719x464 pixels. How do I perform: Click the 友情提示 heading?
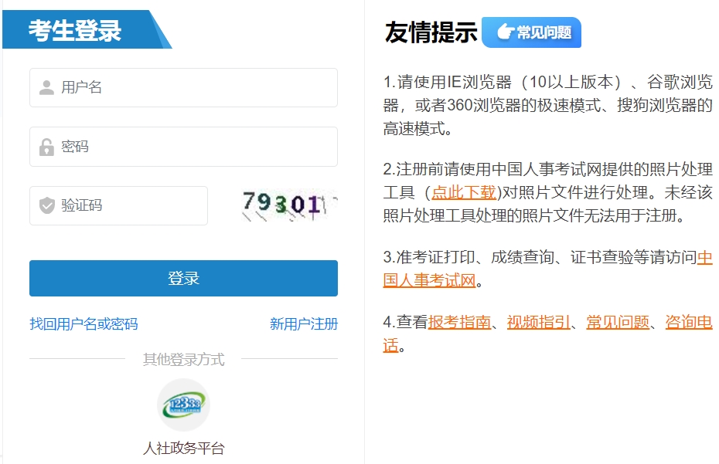[431, 32]
